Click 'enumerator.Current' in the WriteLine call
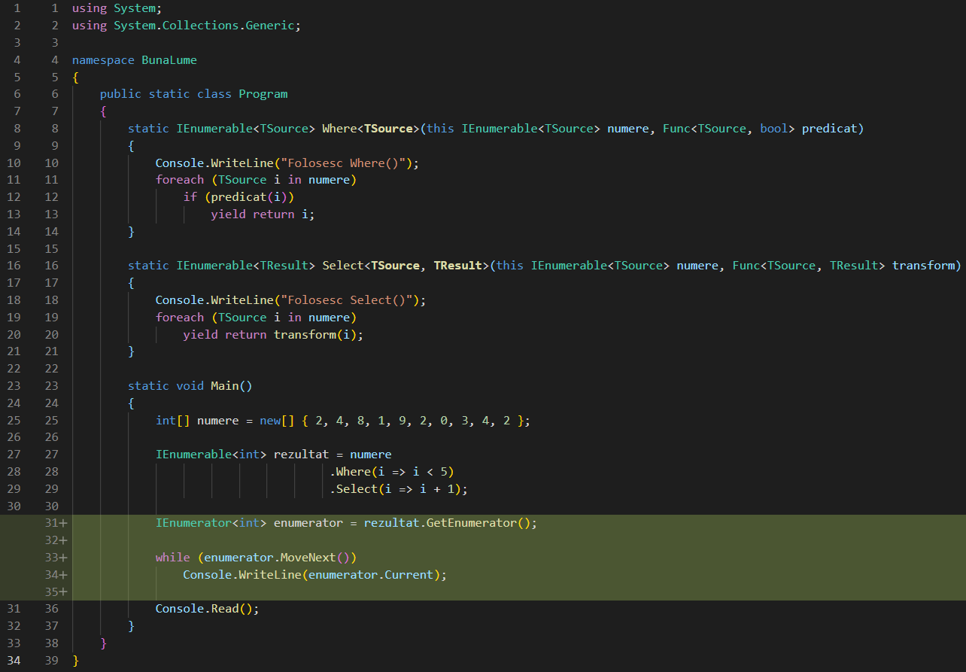Viewport: 966px width, 672px height. (x=378, y=575)
